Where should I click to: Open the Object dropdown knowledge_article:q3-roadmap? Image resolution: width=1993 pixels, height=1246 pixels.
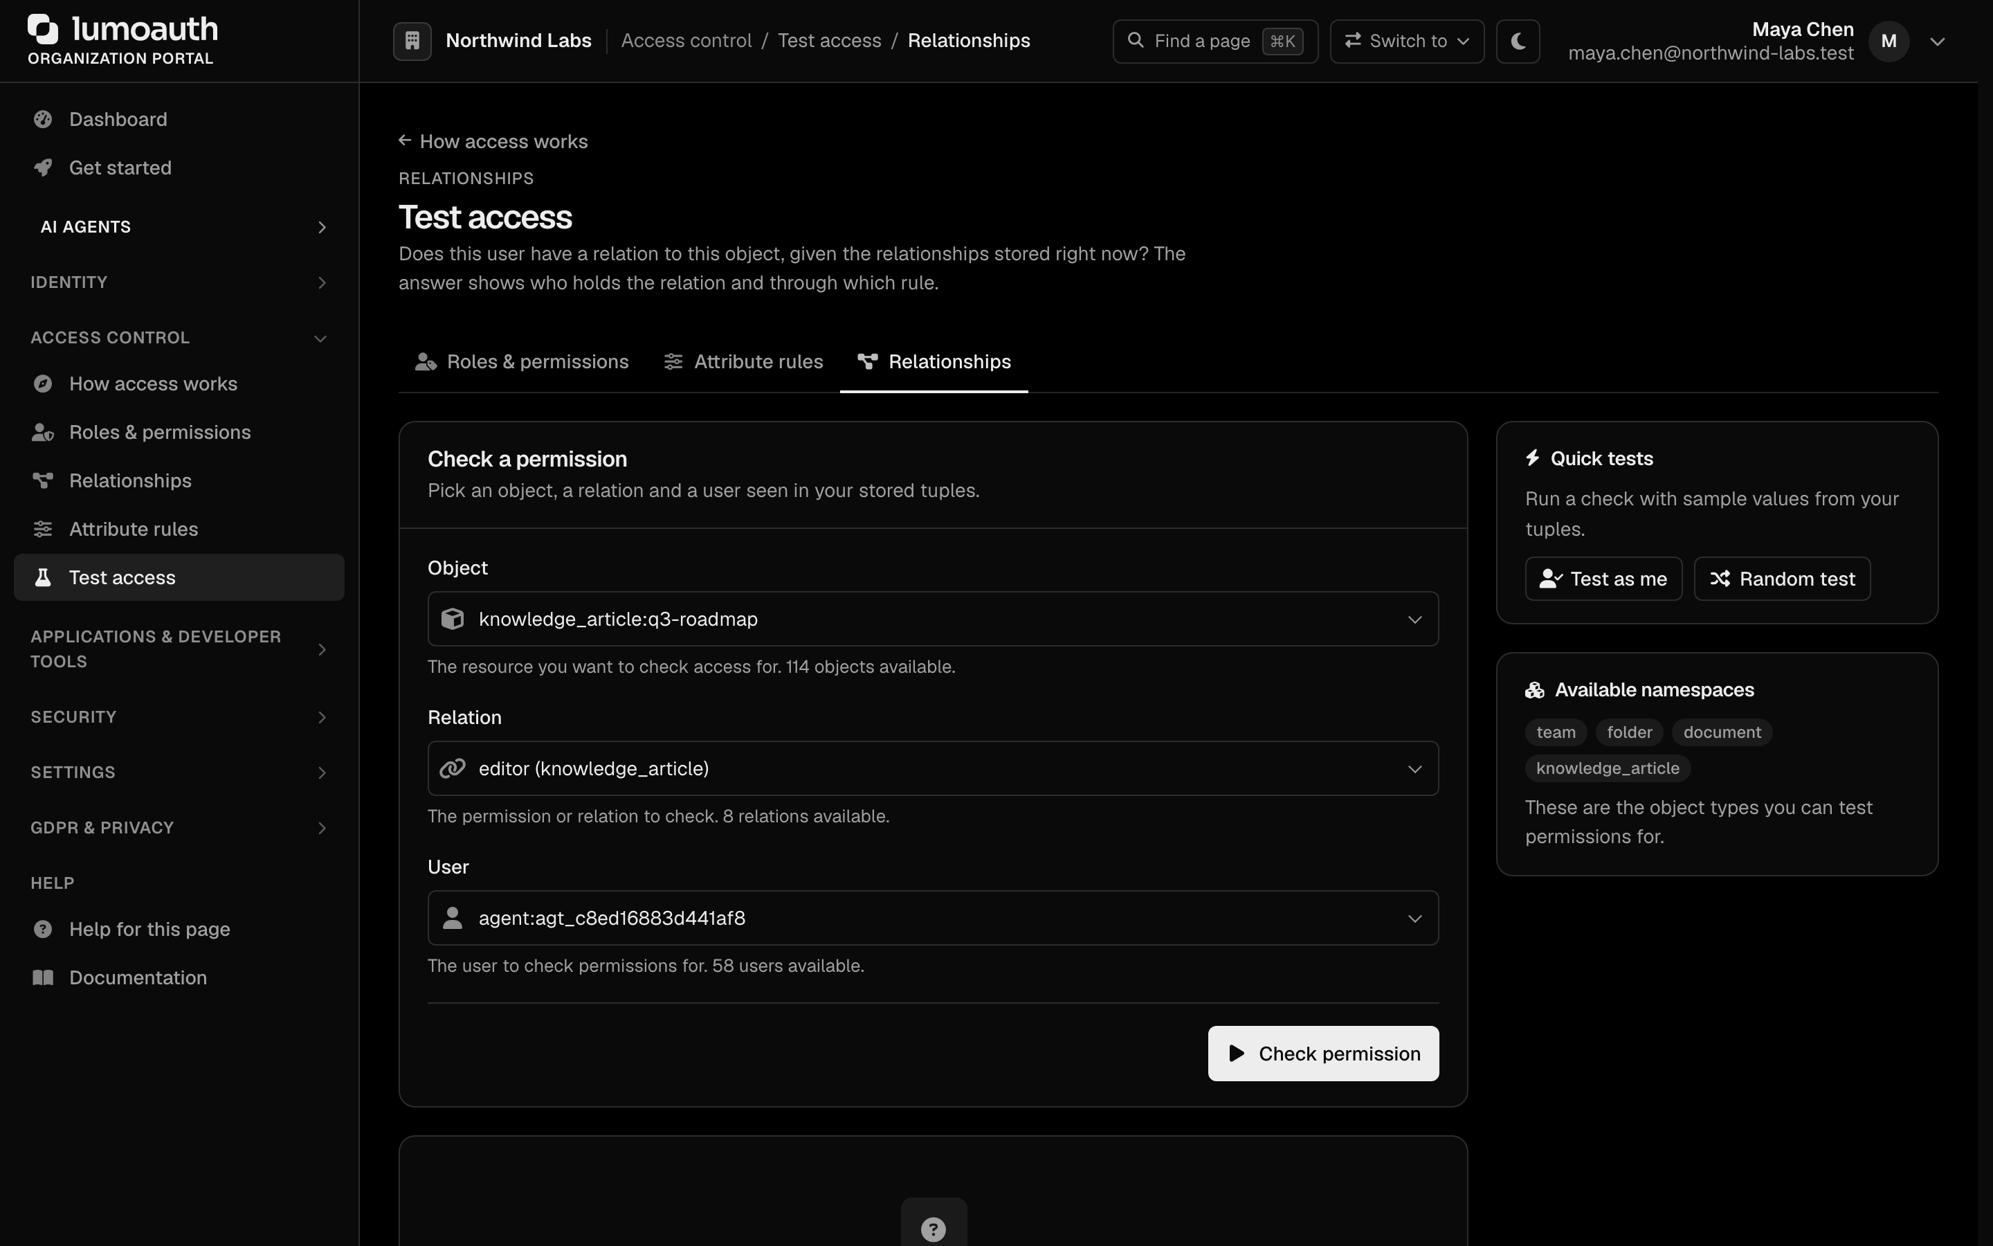click(x=933, y=619)
